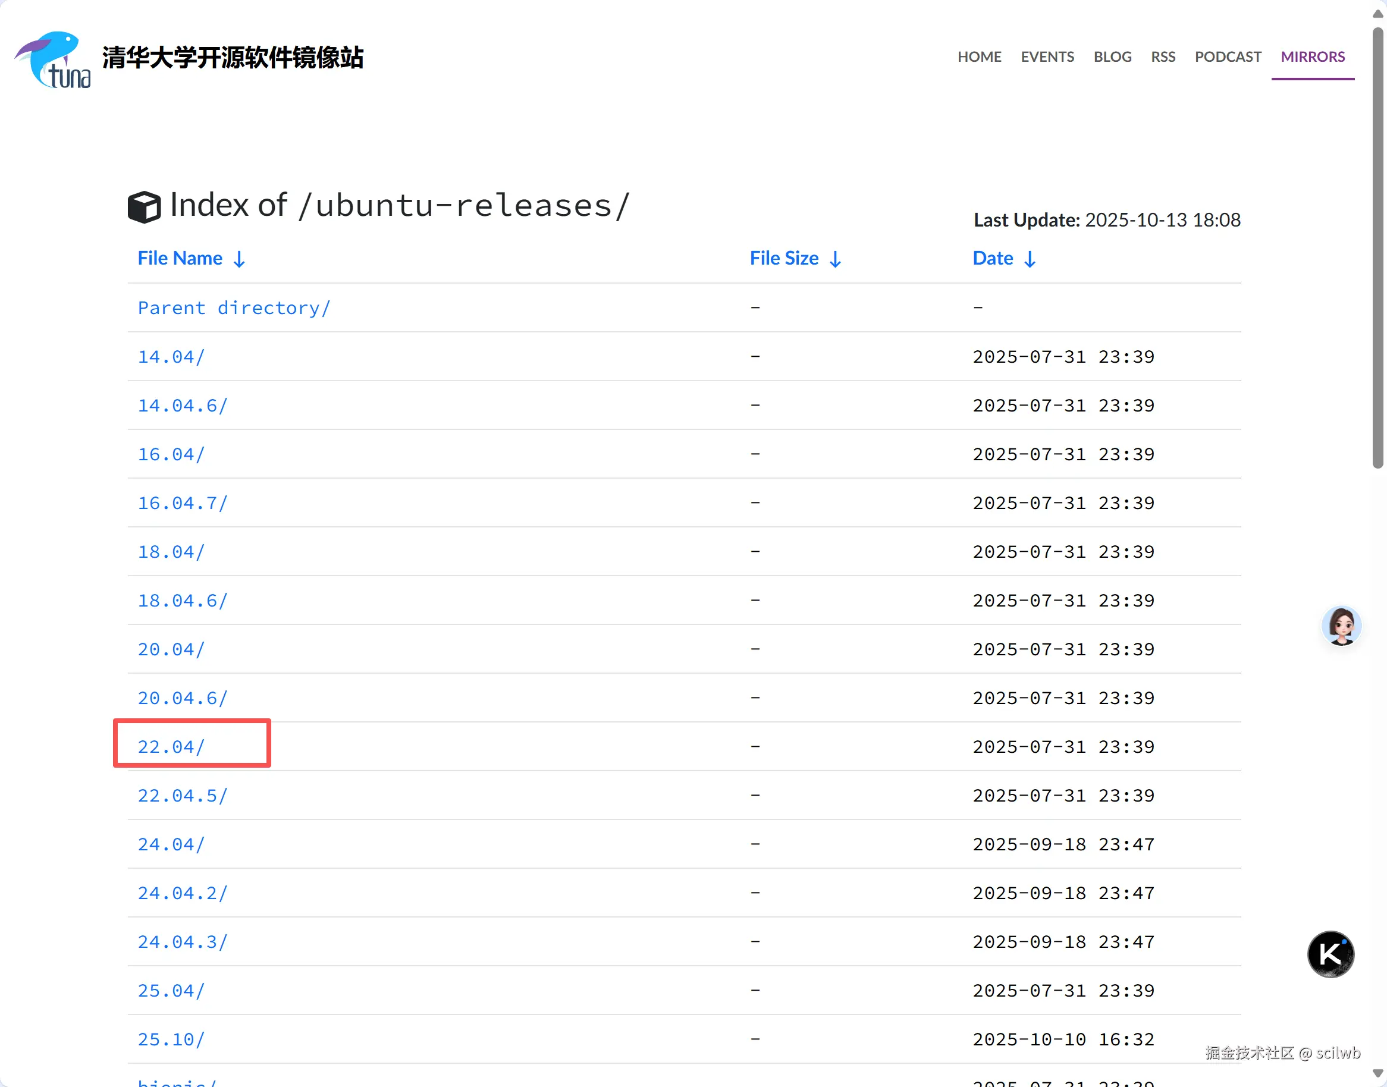Click the scrollbar up arrow
The height and width of the screenshot is (1087, 1387).
click(1378, 13)
